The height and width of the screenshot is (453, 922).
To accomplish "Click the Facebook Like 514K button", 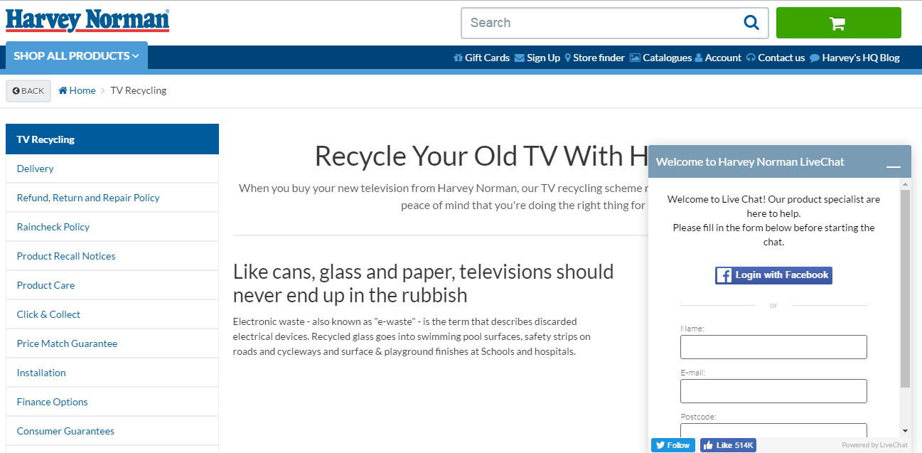I will click(x=728, y=445).
